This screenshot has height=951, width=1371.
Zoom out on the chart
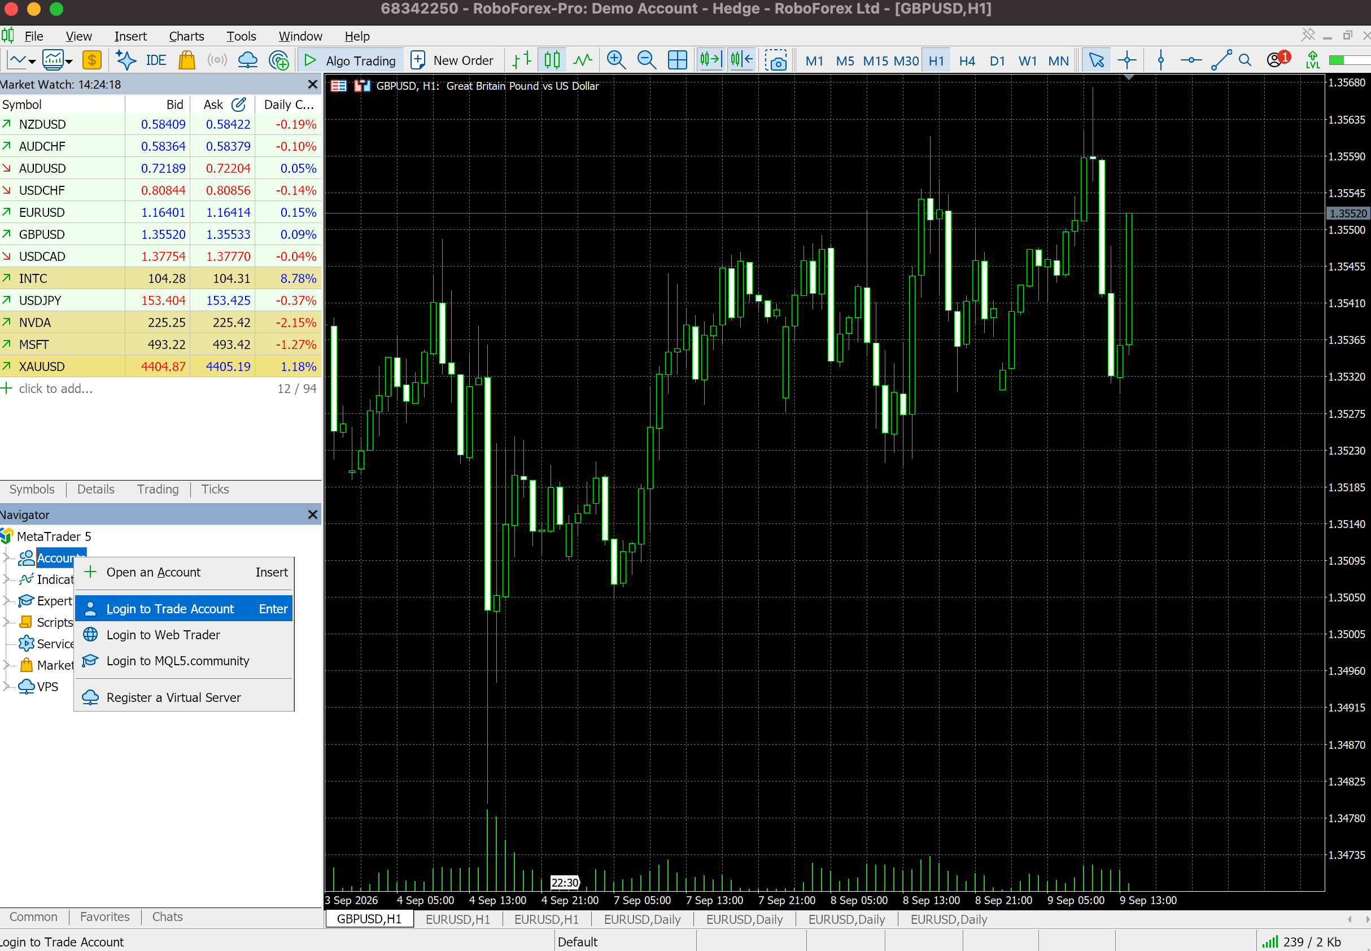(x=646, y=60)
